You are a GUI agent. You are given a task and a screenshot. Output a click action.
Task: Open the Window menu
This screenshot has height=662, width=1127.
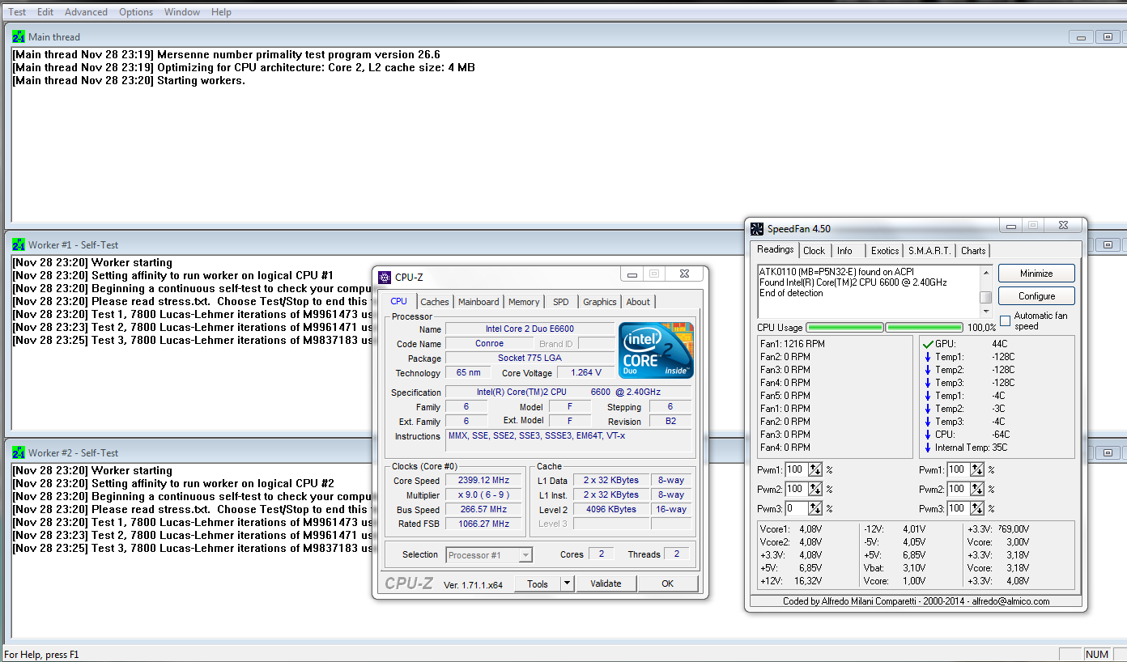[182, 12]
